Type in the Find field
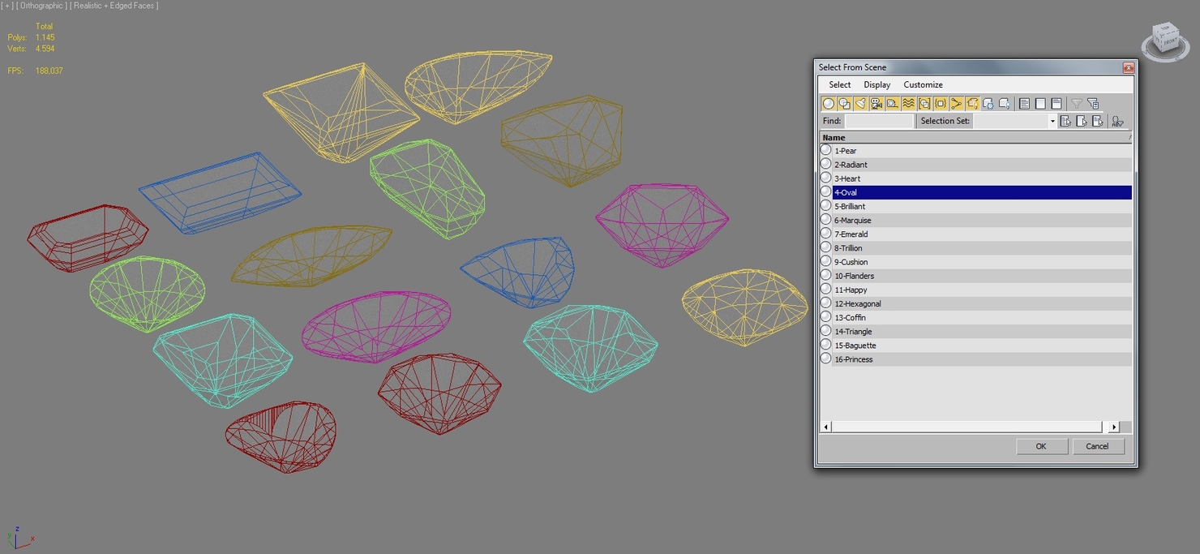The height and width of the screenshot is (554, 1200). (x=878, y=120)
